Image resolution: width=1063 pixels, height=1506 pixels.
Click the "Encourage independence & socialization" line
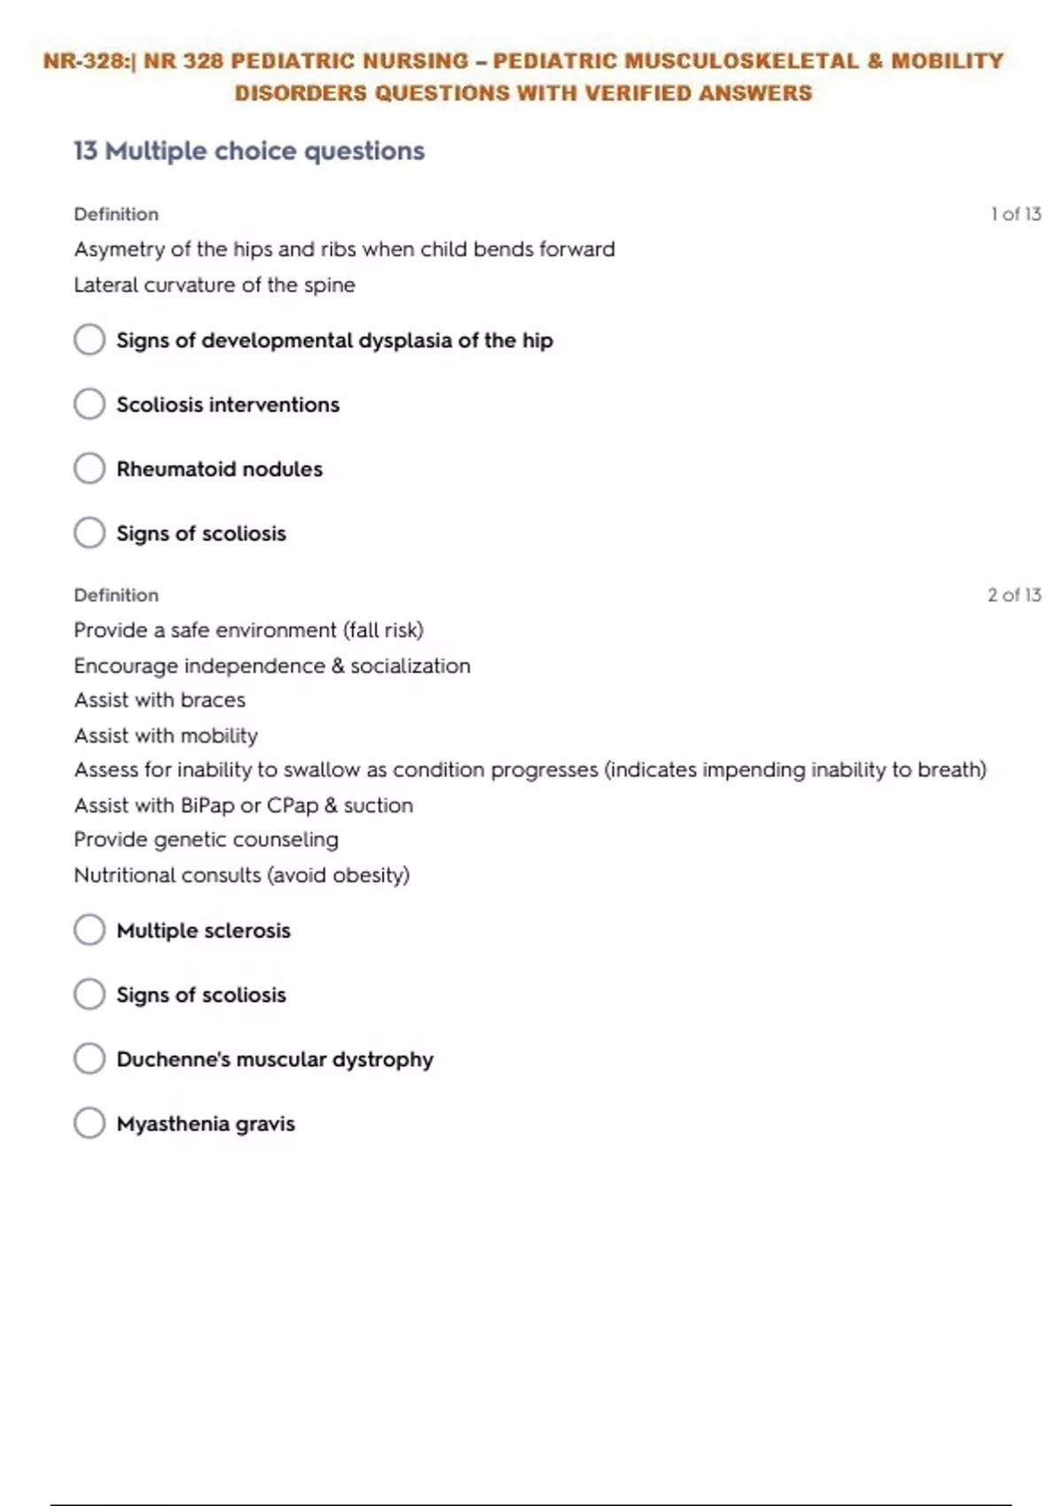272,666
